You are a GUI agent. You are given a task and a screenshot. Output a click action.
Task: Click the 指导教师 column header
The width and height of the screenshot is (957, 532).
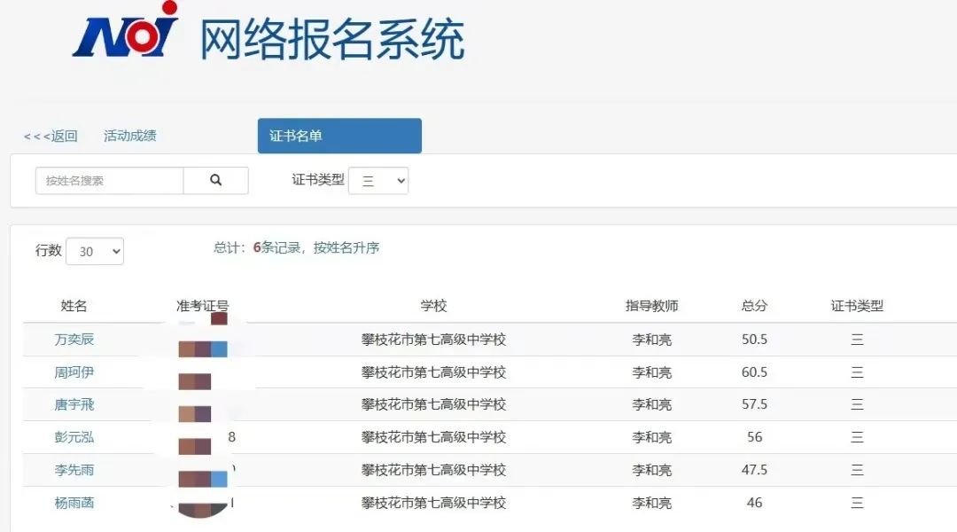coord(651,306)
